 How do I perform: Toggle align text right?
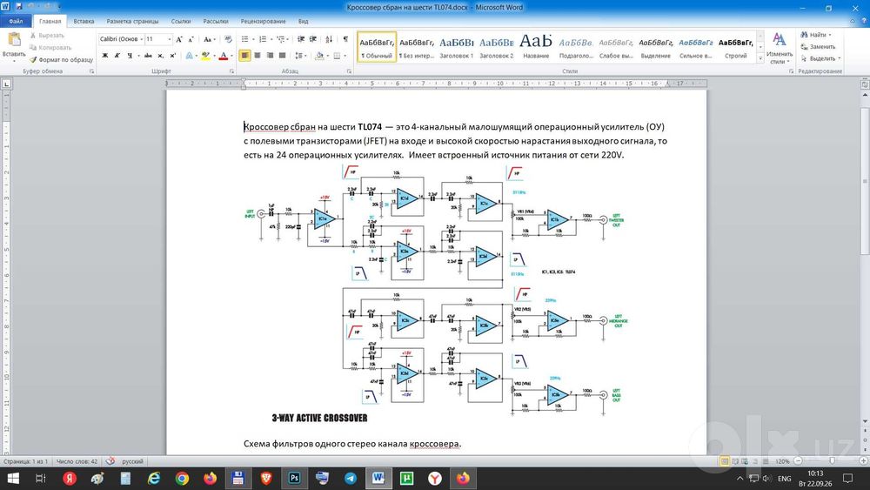[270, 56]
